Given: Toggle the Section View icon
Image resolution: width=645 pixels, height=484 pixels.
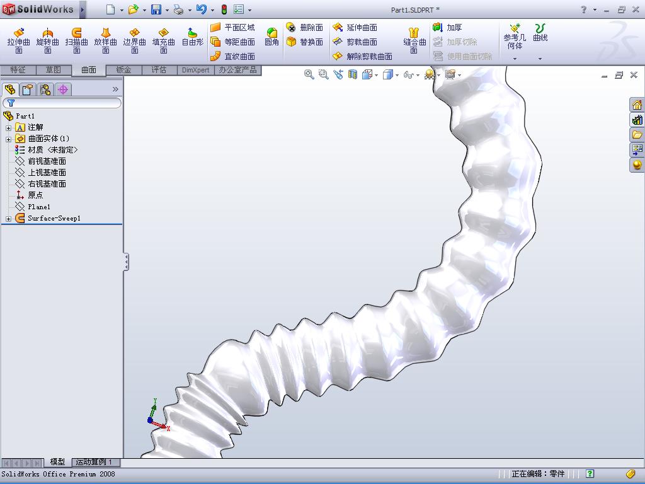Looking at the screenshot, I should pyautogui.click(x=353, y=74).
